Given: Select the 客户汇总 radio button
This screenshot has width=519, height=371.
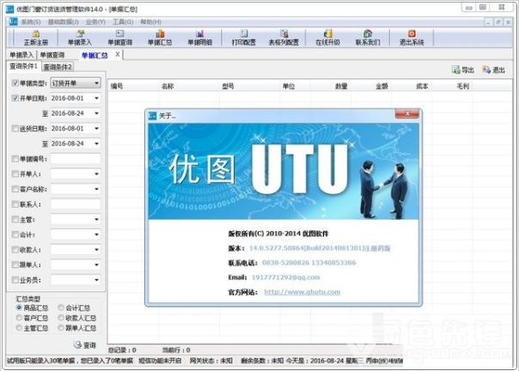Looking at the screenshot, I should [19, 318].
